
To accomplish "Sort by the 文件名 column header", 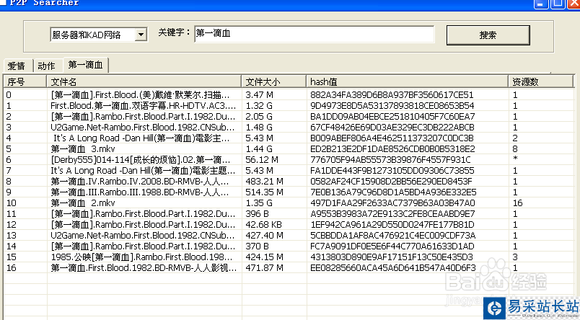I will (x=144, y=81).
